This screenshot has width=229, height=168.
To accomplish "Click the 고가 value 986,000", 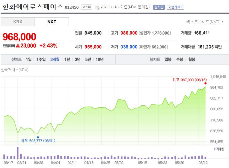I will [x=129, y=33].
